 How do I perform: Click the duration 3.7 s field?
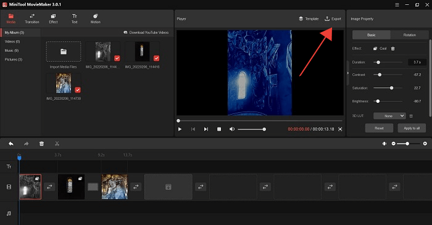pos(417,62)
